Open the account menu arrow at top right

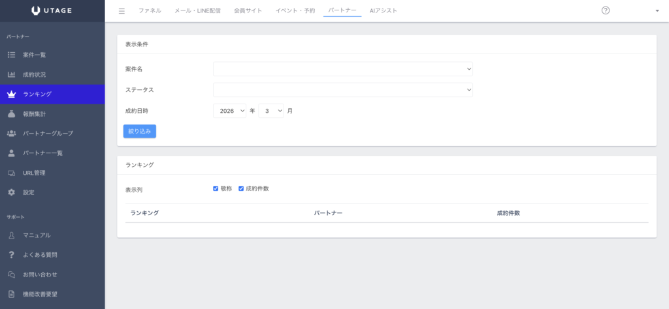click(657, 11)
